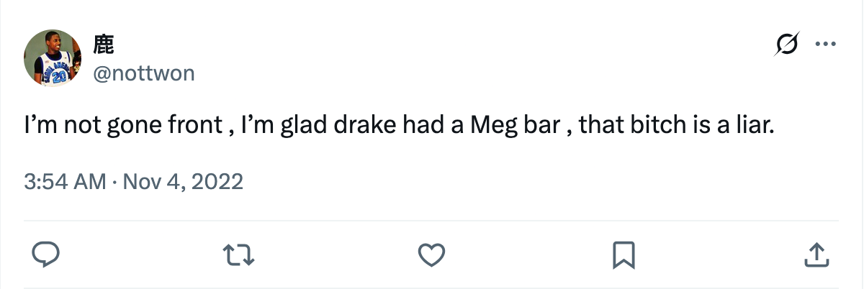Click the display name 鹿
This screenshot has width=864, height=289.
tap(104, 45)
